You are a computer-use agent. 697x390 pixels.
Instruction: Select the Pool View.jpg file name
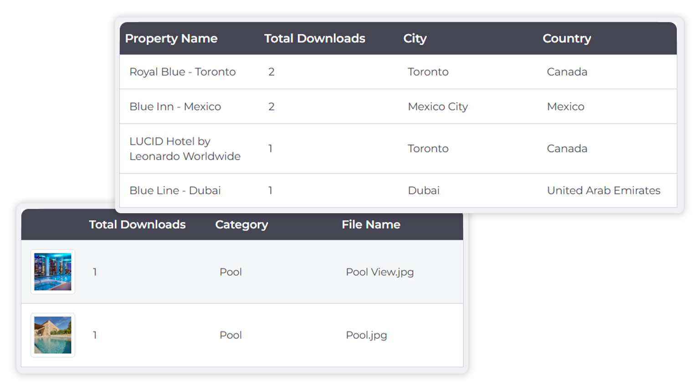[379, 272]
